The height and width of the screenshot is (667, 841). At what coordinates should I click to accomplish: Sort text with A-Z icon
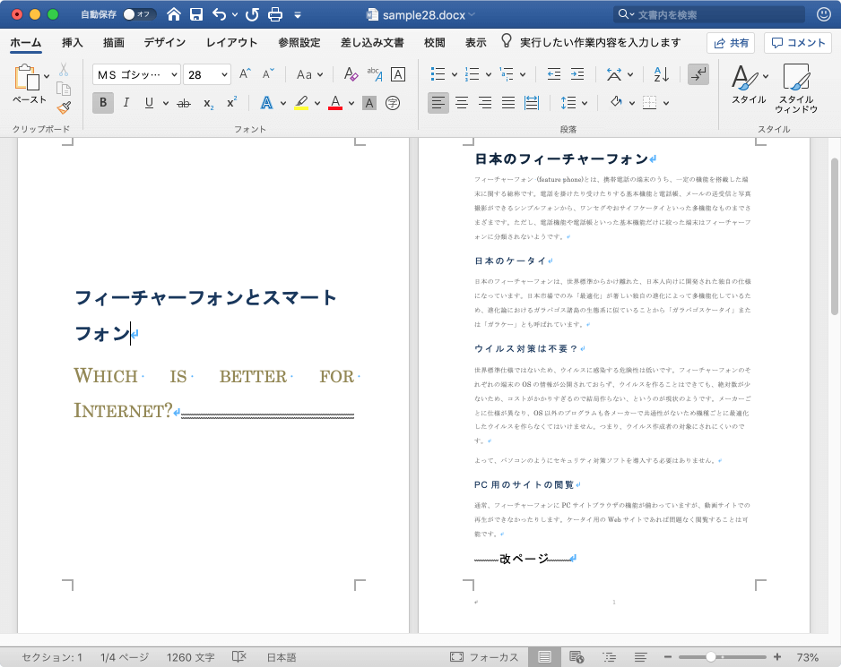[662, 74]
